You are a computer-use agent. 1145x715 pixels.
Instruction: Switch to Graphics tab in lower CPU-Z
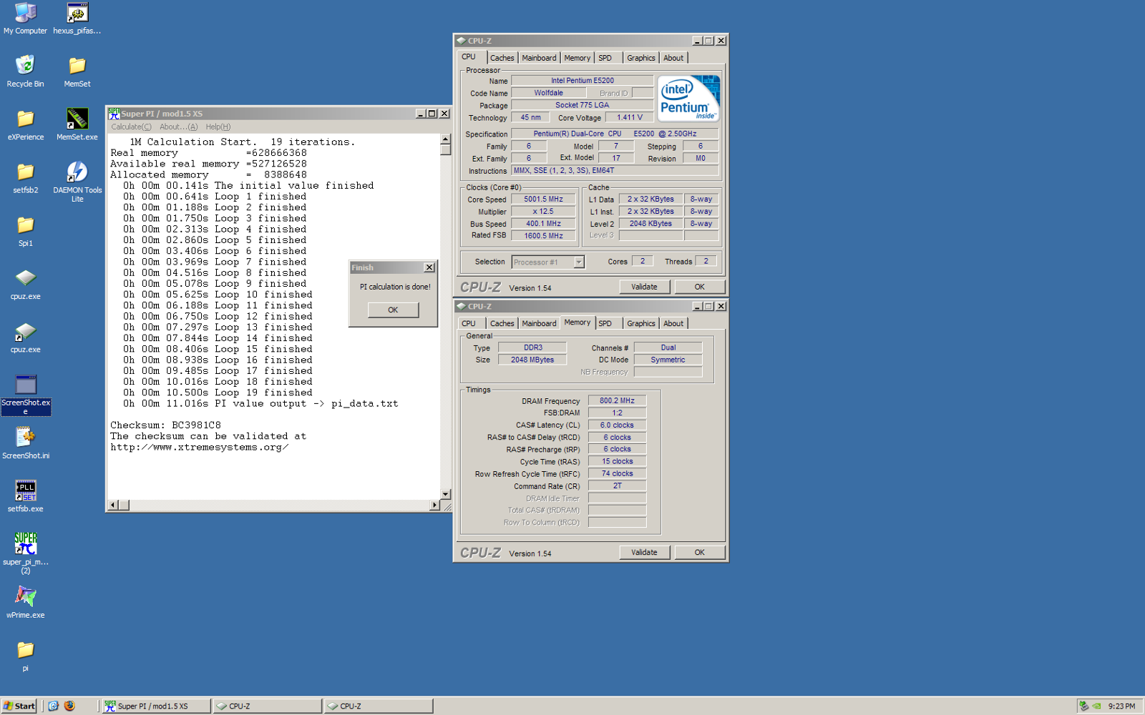pos(640,323)
